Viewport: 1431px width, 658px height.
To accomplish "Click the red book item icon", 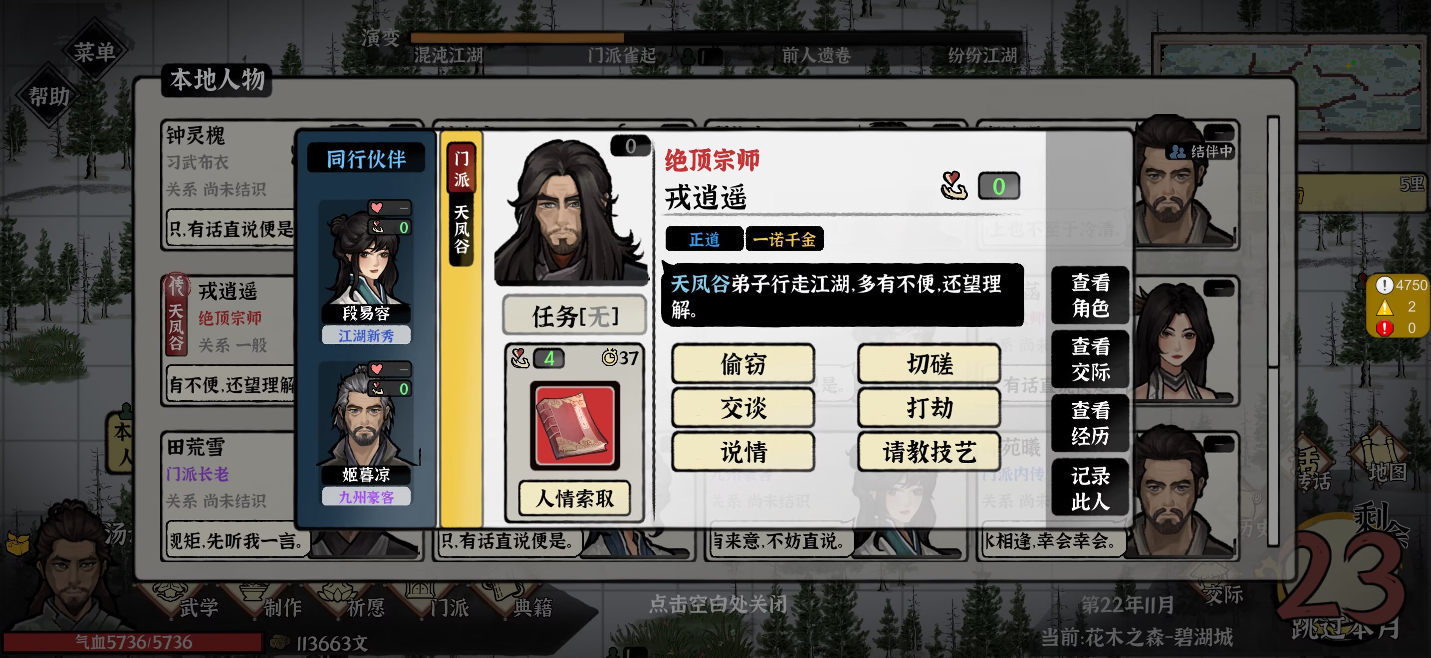I will tap(574, 425).
